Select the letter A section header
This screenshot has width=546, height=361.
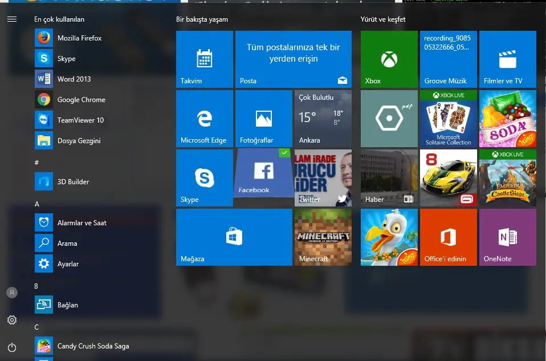tap(37, 204)
